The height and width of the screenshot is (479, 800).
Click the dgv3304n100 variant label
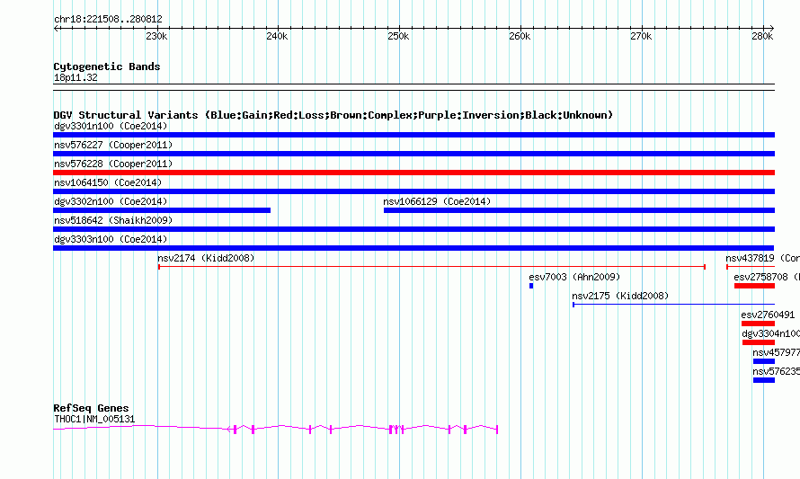771,333
